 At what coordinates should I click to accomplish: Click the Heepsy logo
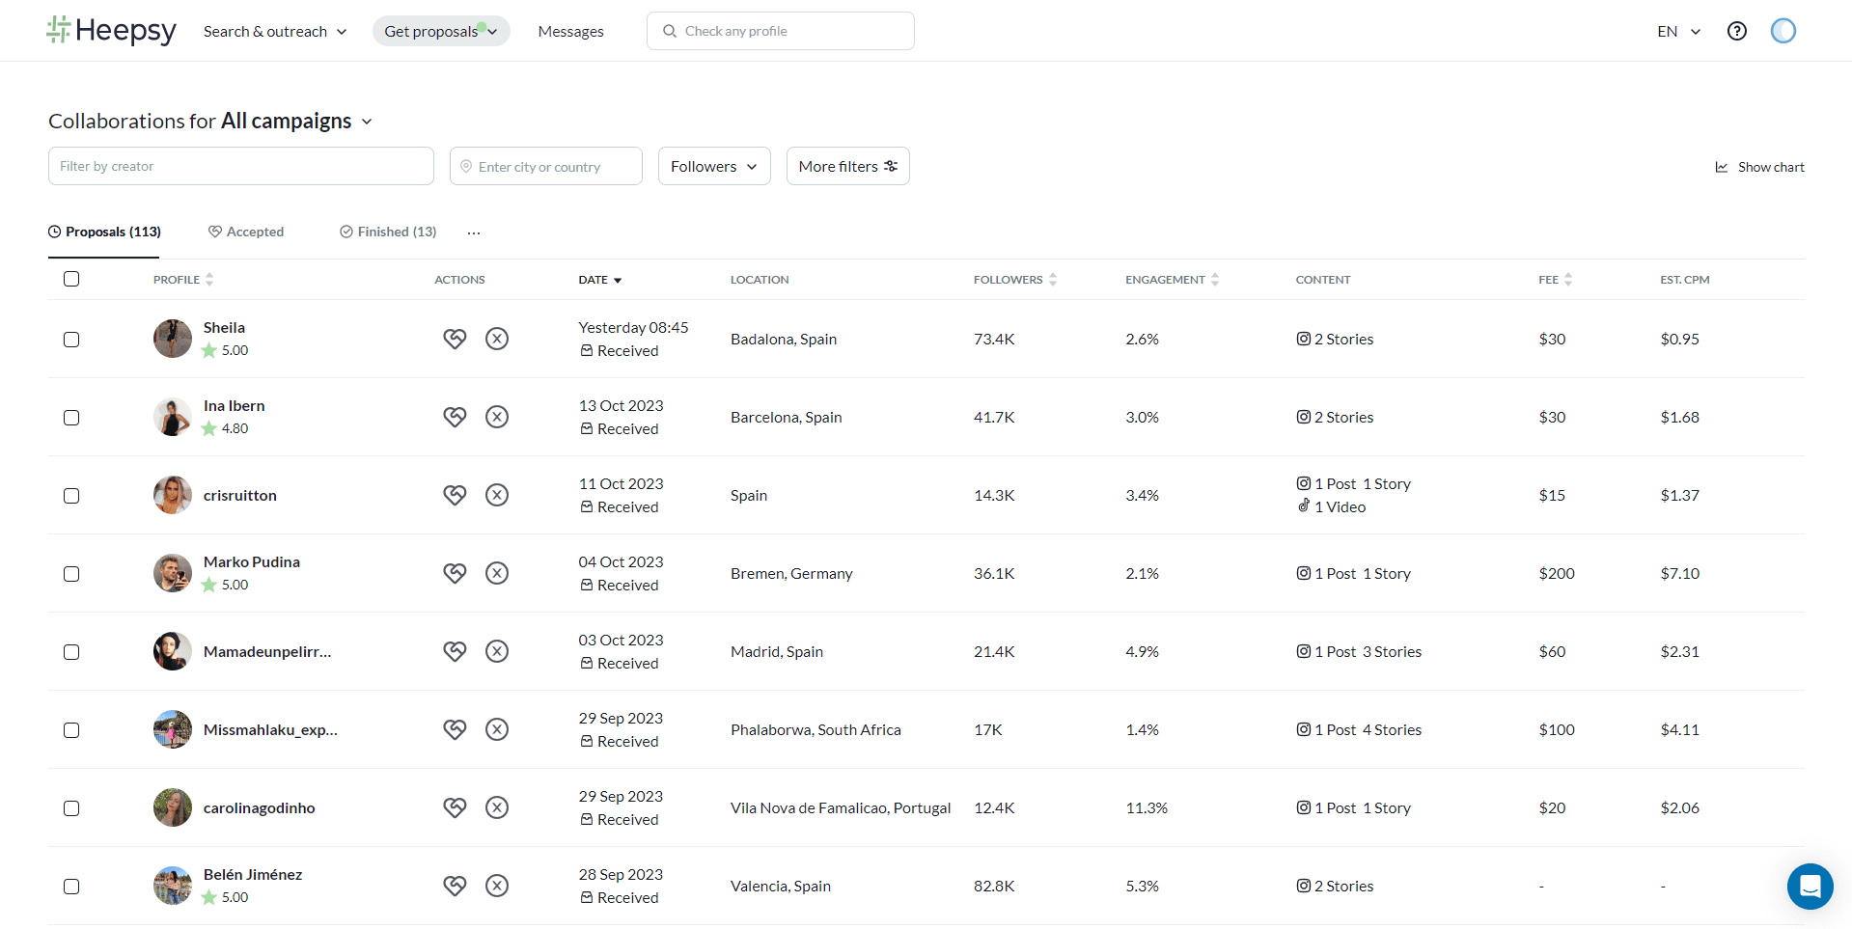(111, 31)
